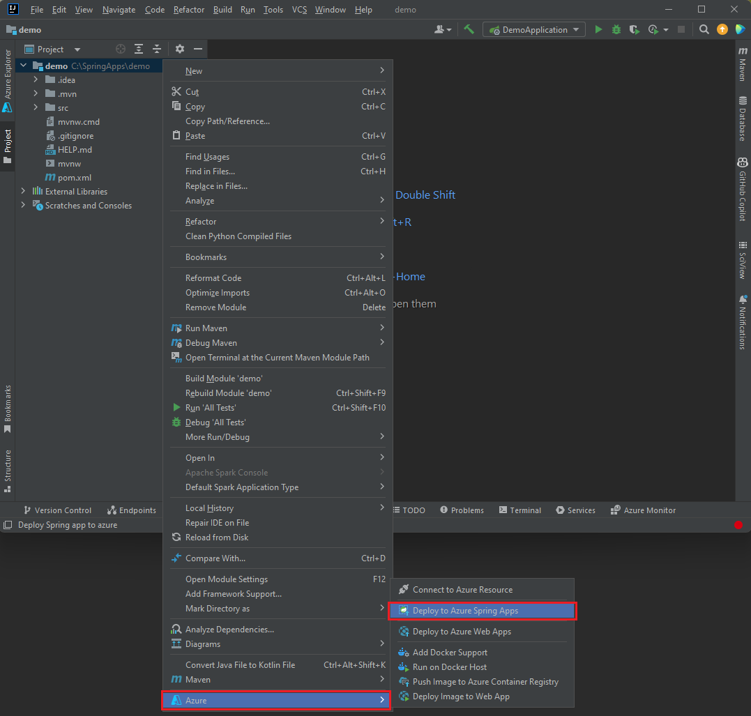Choose Deploy to Azure Web Apps
This screenshot has height=716, width=751.
coord(462,632)
